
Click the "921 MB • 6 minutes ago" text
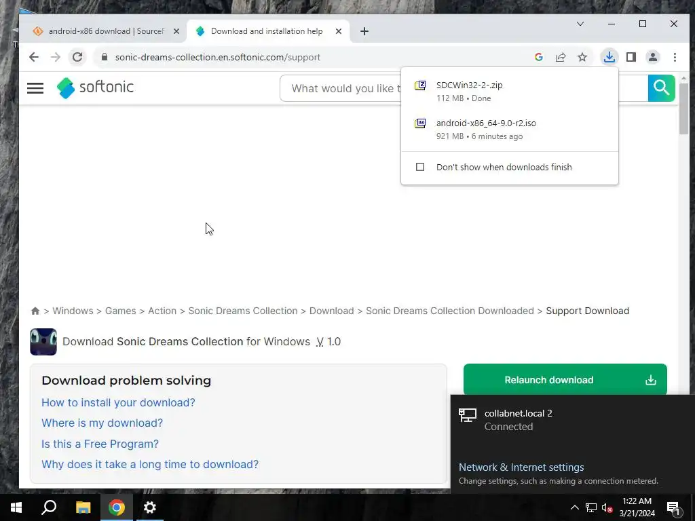click(480, 136)
